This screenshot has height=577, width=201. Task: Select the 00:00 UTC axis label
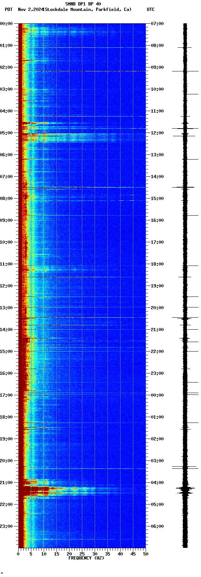[157, 395]
